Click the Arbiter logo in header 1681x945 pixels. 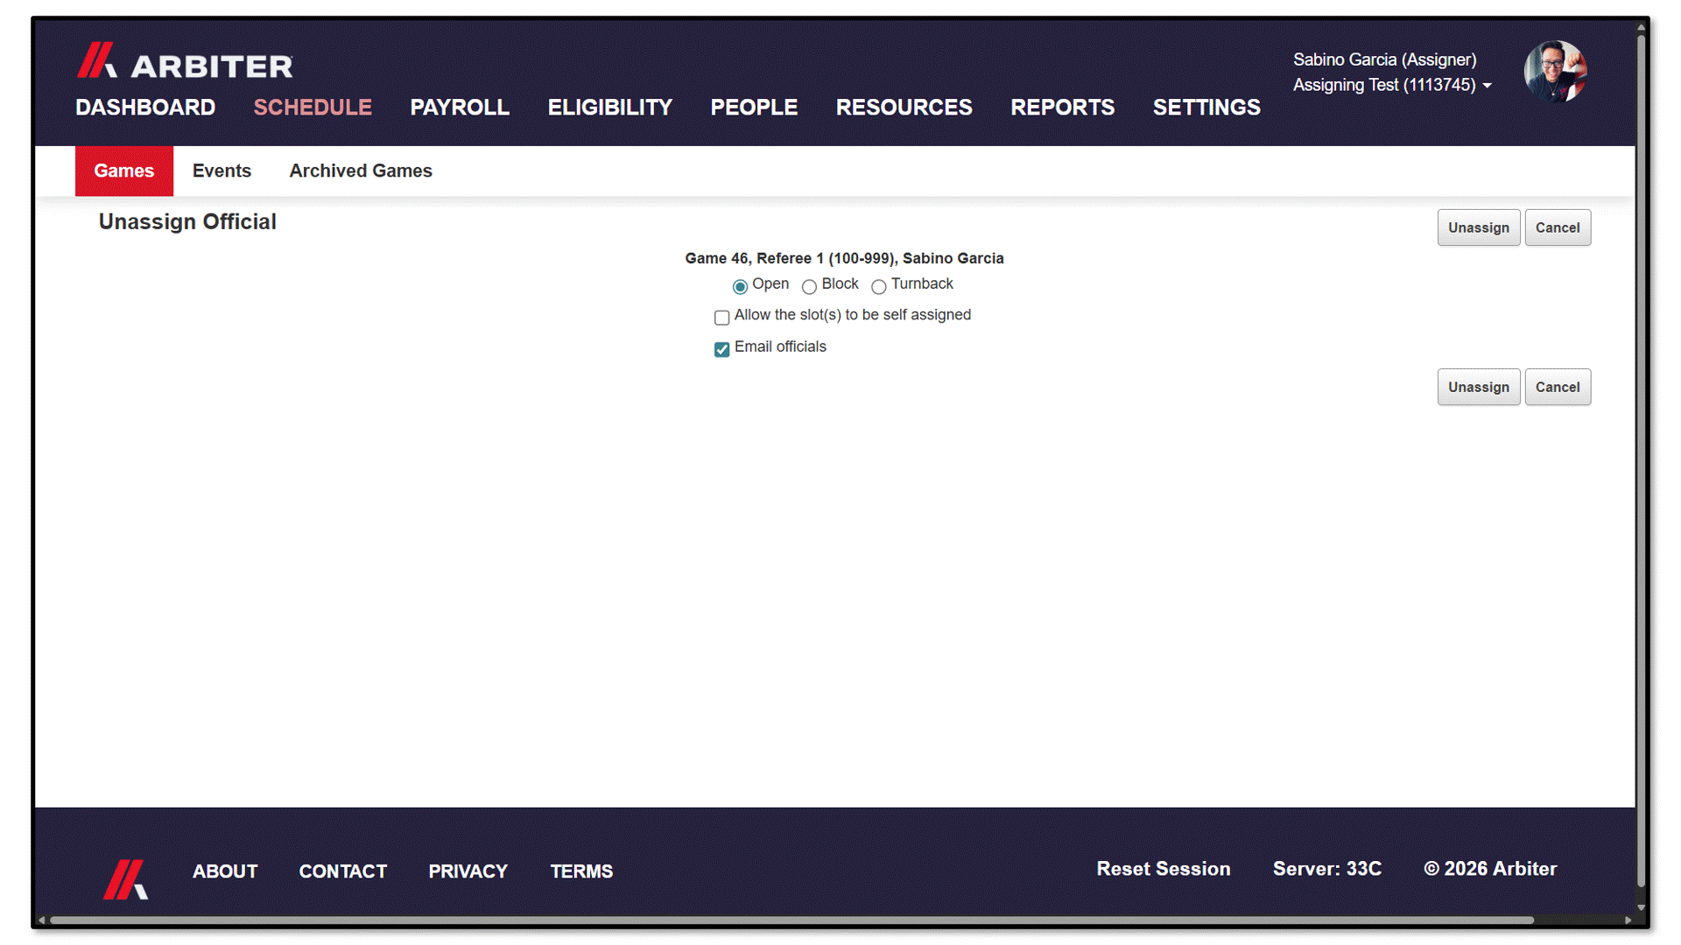tap(185, 61)
